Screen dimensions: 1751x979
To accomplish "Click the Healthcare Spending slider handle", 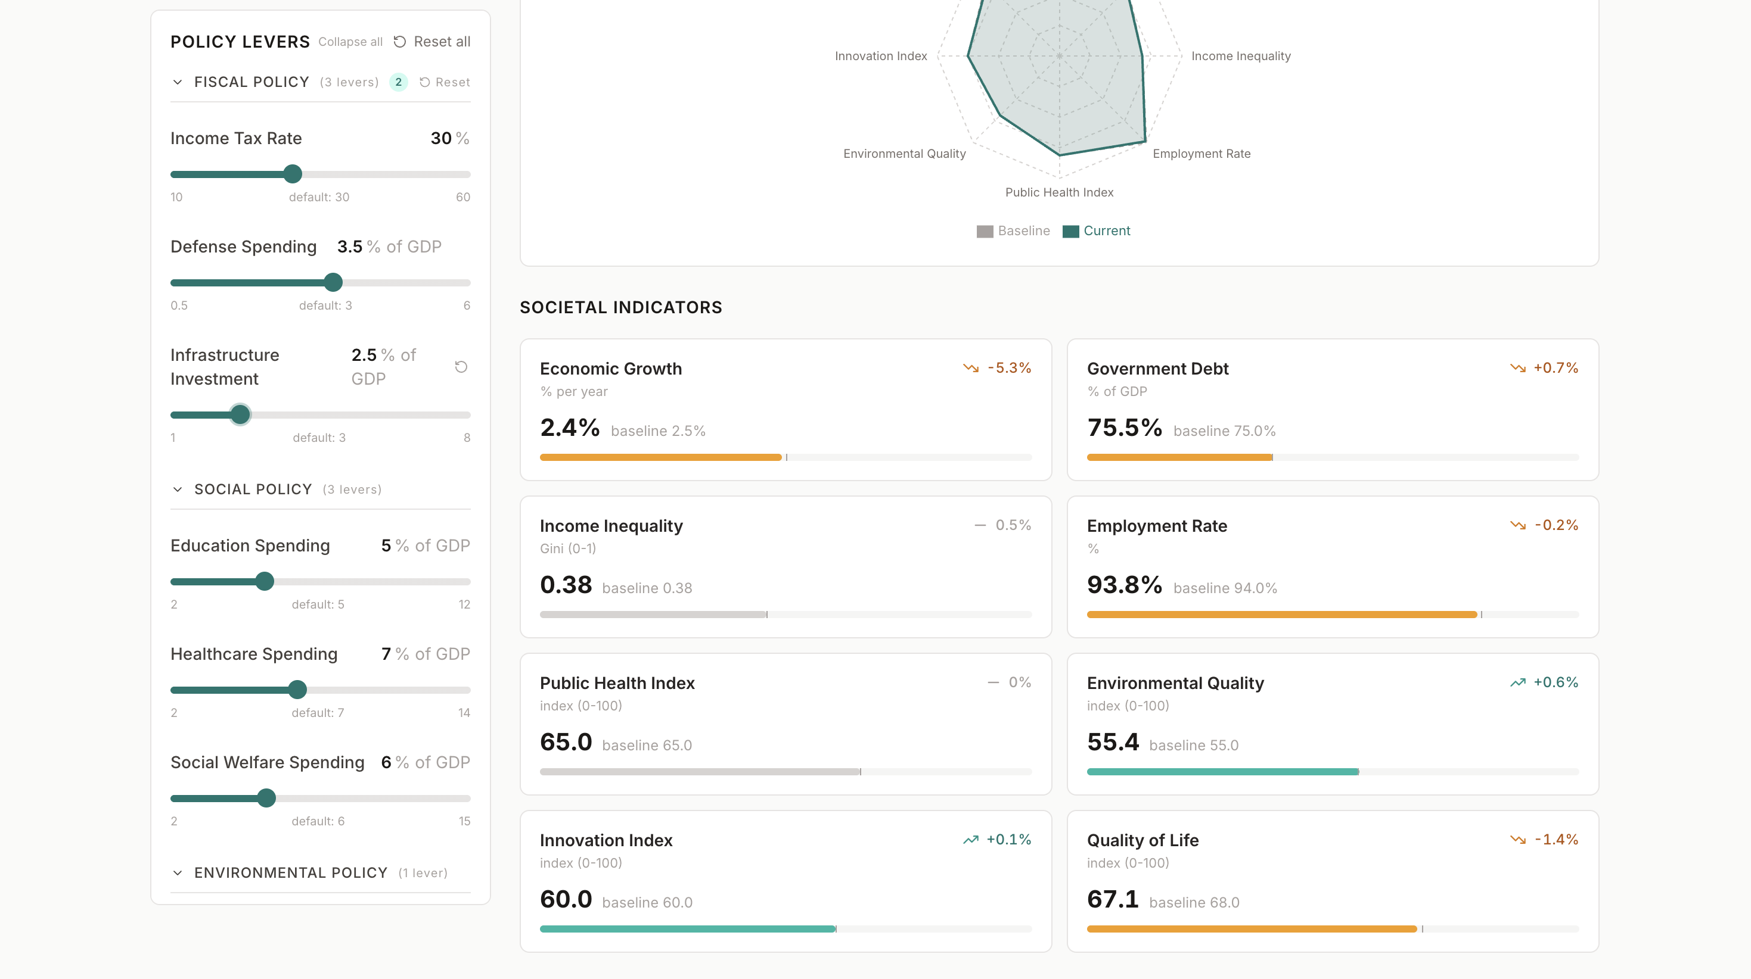I will pos(297,690).
